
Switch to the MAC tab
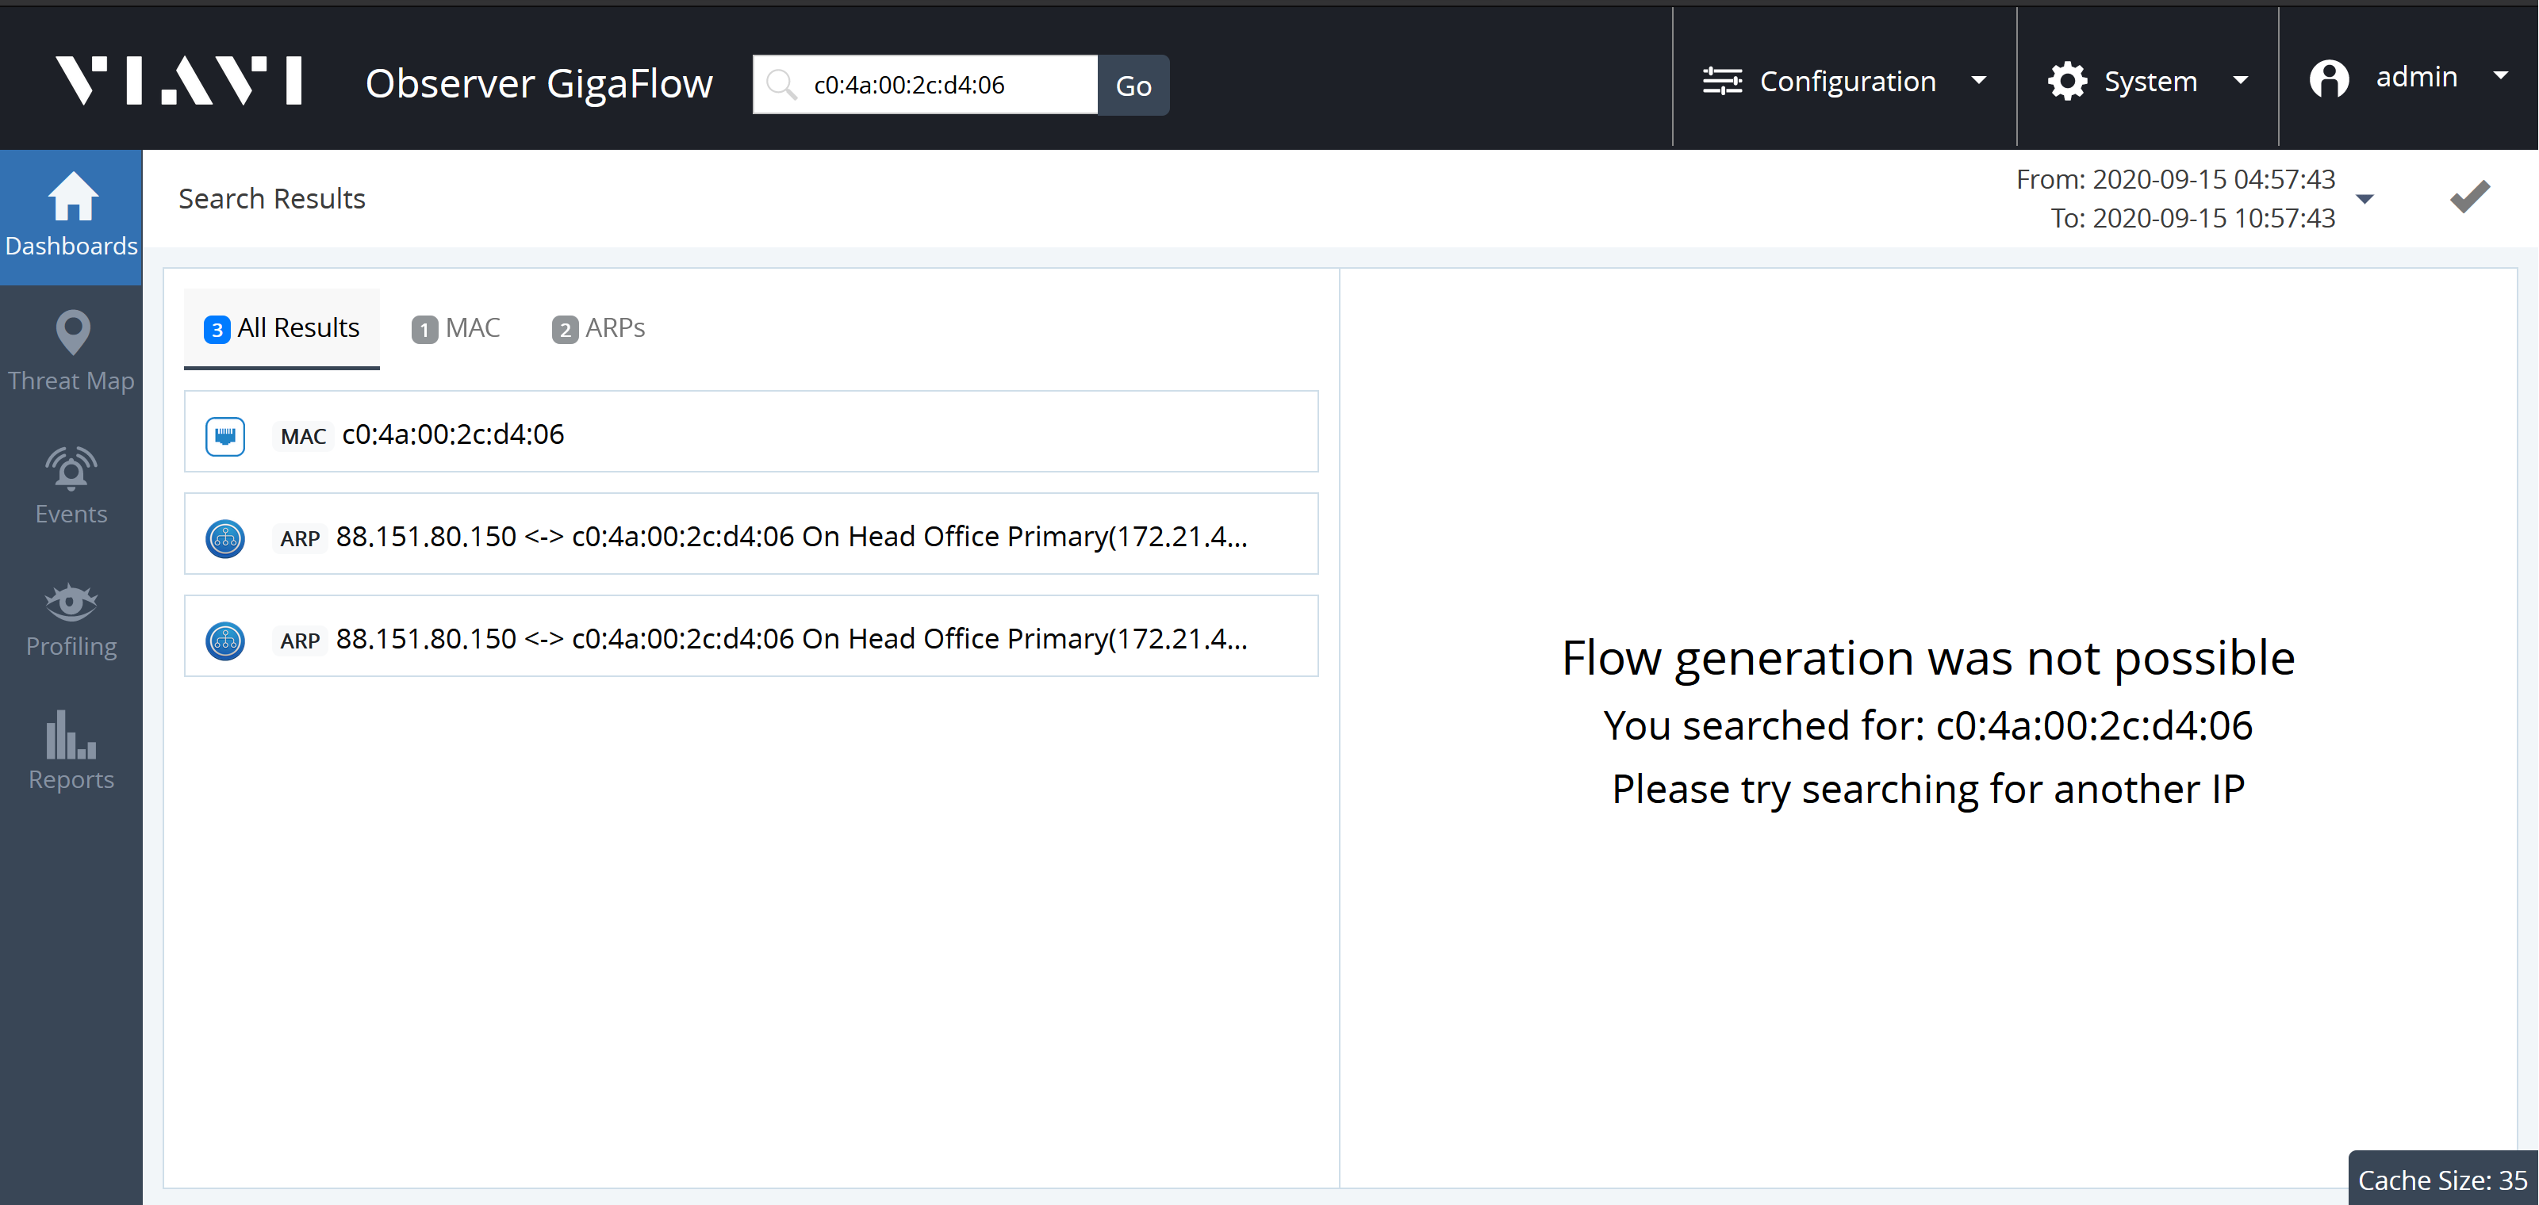coord(455,328)
